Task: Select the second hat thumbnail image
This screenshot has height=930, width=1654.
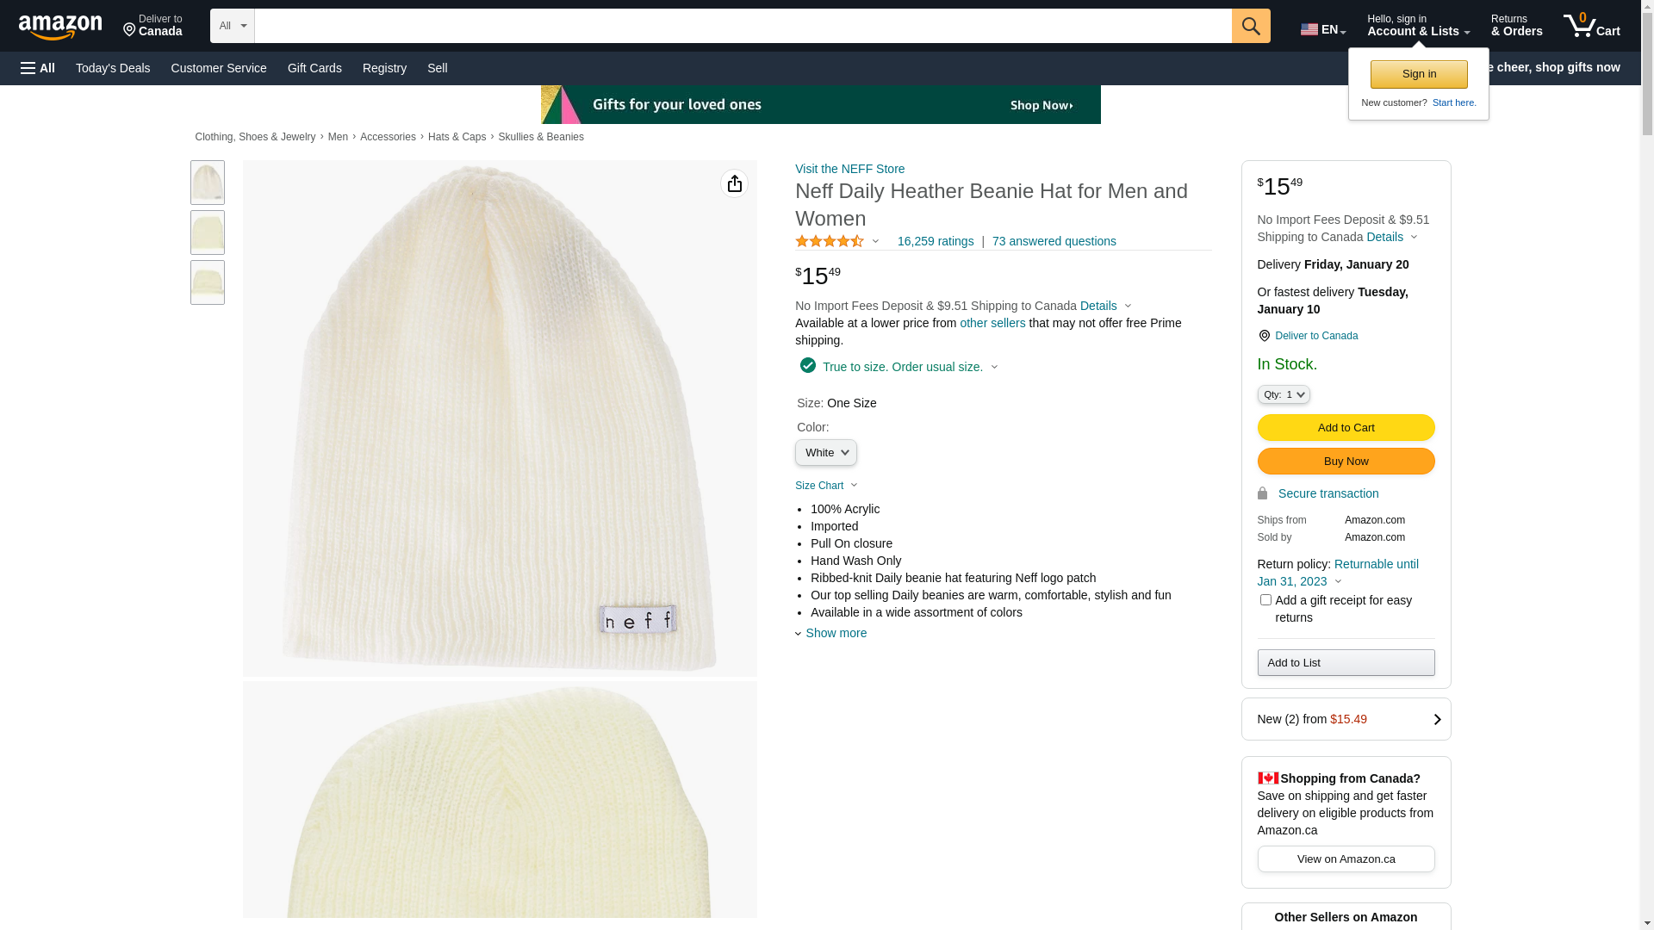Action: pyautogui.click(x=208, y=232)
